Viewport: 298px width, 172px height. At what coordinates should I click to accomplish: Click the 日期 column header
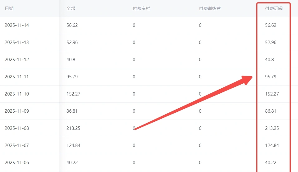tap(9, 8)
